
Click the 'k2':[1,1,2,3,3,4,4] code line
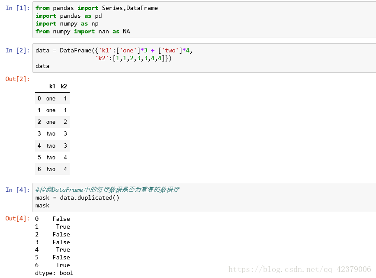click(133, 58)
